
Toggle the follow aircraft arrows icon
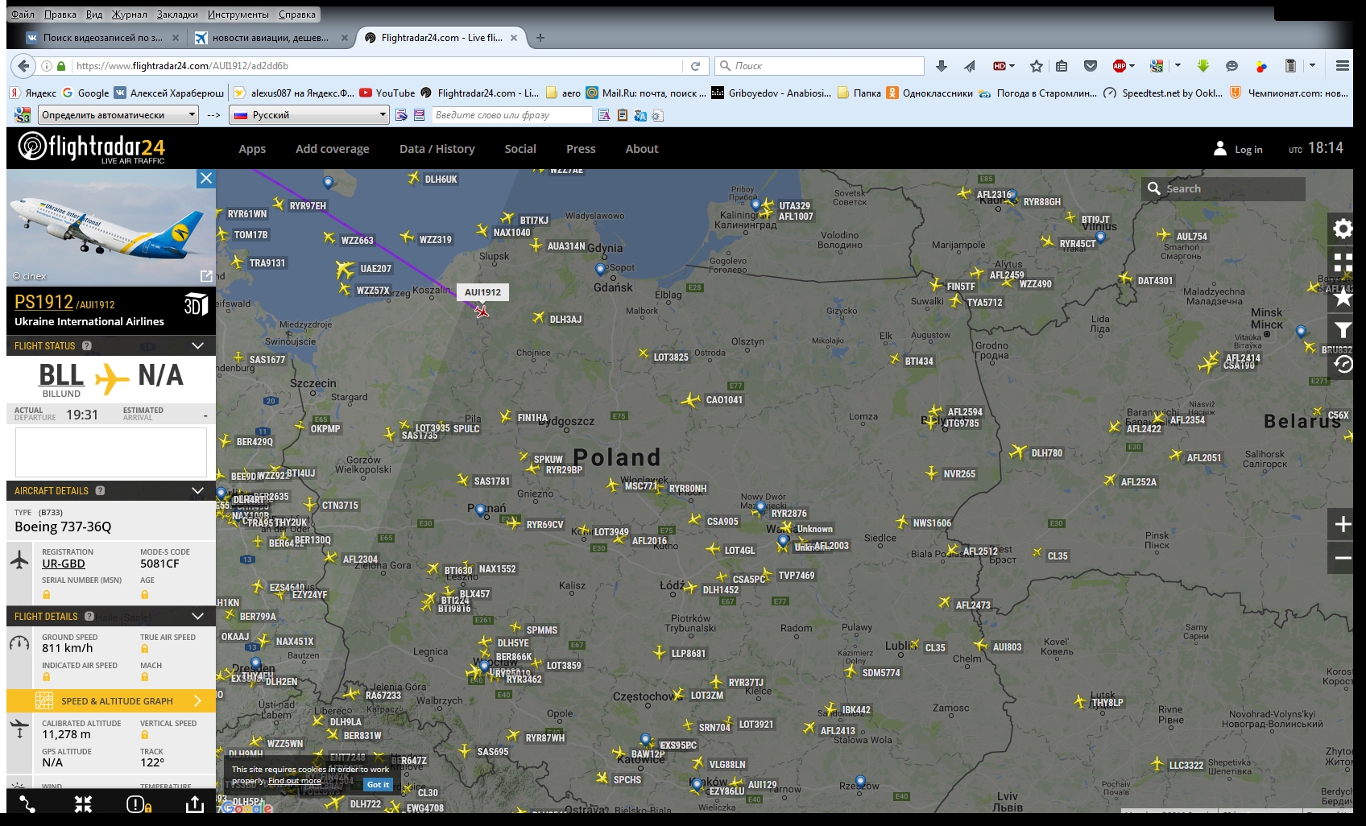point(83,803)
